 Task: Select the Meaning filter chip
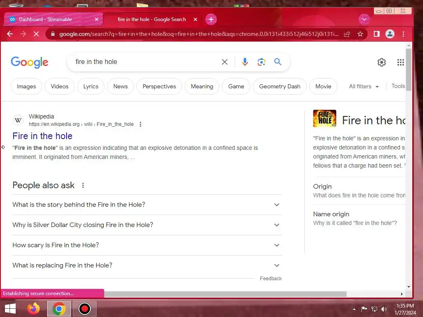(x=202, y=86)
